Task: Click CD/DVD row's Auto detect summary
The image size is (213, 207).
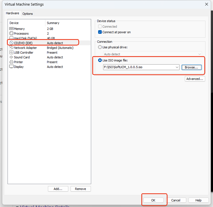Action: tap(55, 43)
